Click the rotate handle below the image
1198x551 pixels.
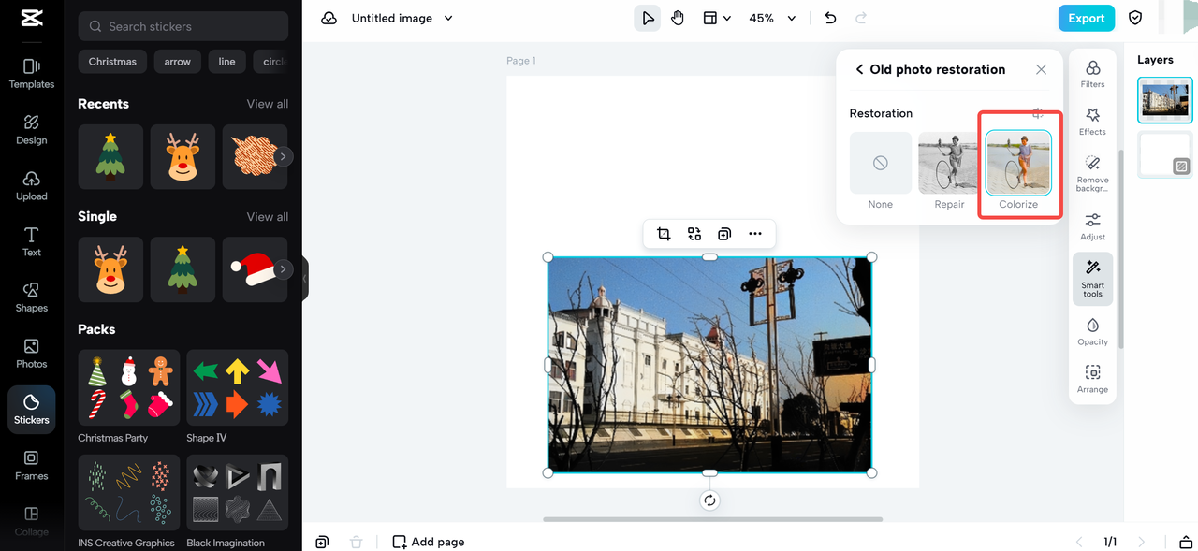pyautogui.click(x=709, y=500)
